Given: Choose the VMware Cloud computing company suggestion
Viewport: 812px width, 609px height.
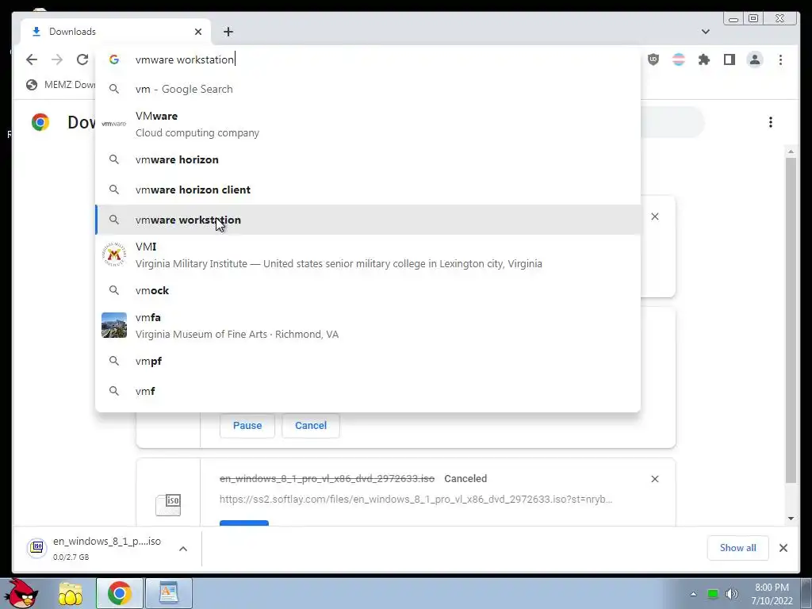Looking at the screenshot, I should 368,124.
